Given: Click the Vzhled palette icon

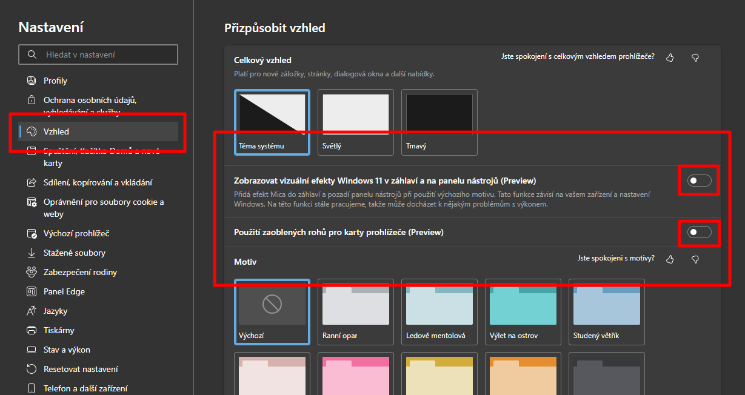Looking at the screenshot, I should (x=32, y=131).
